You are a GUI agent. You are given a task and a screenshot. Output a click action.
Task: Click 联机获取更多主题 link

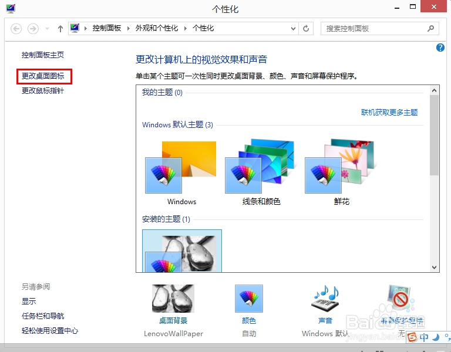389,113
